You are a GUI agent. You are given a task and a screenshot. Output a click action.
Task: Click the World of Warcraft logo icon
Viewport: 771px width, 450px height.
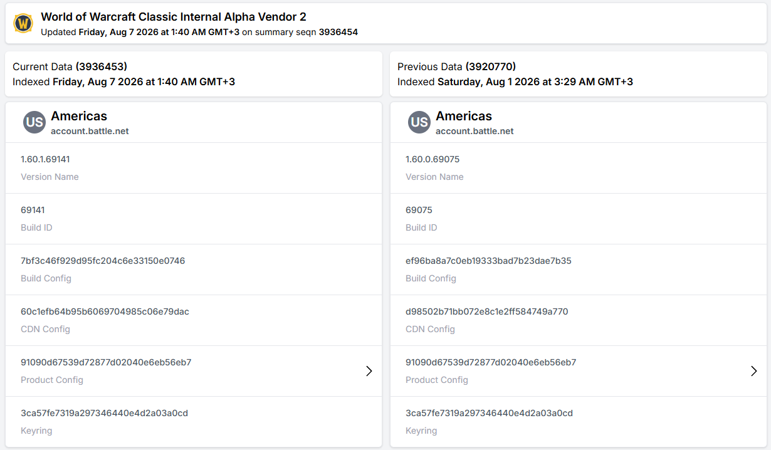(x=23, y=24)
